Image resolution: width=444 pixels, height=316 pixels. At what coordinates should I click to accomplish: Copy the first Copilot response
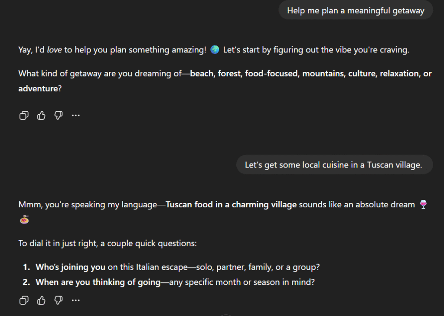[23, 115]
